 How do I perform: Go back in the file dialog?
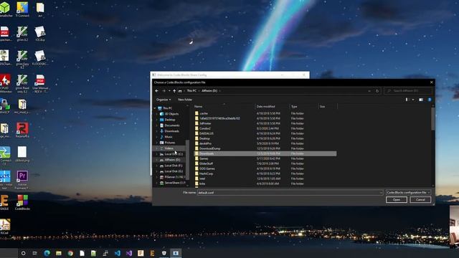pos(157,91)
